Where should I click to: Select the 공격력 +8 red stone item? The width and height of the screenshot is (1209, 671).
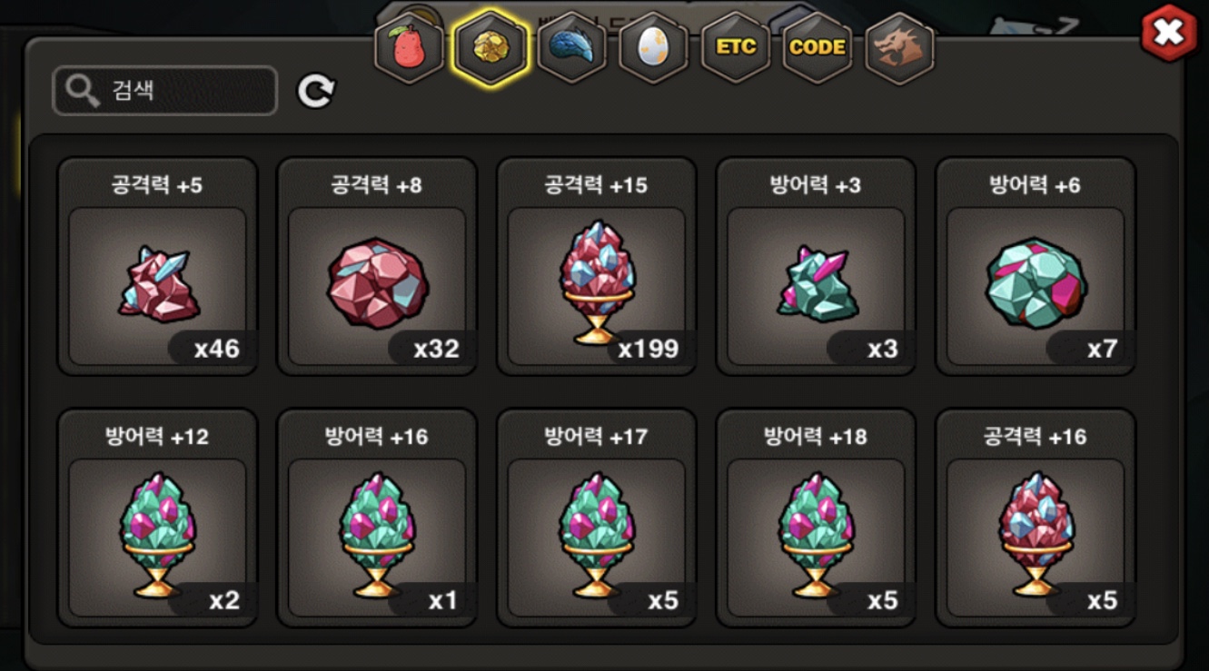pyautogui.click(x=377, y=266)
